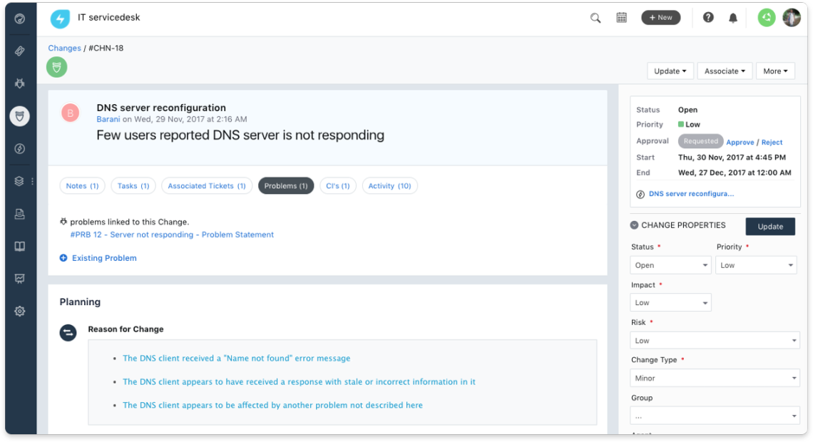Open Solutions using the book icon

point(19,246)
